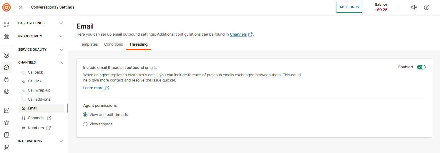Screen dimensions: 440x153
Task: Open the people icon in sidebar
Action: (6, 123)
